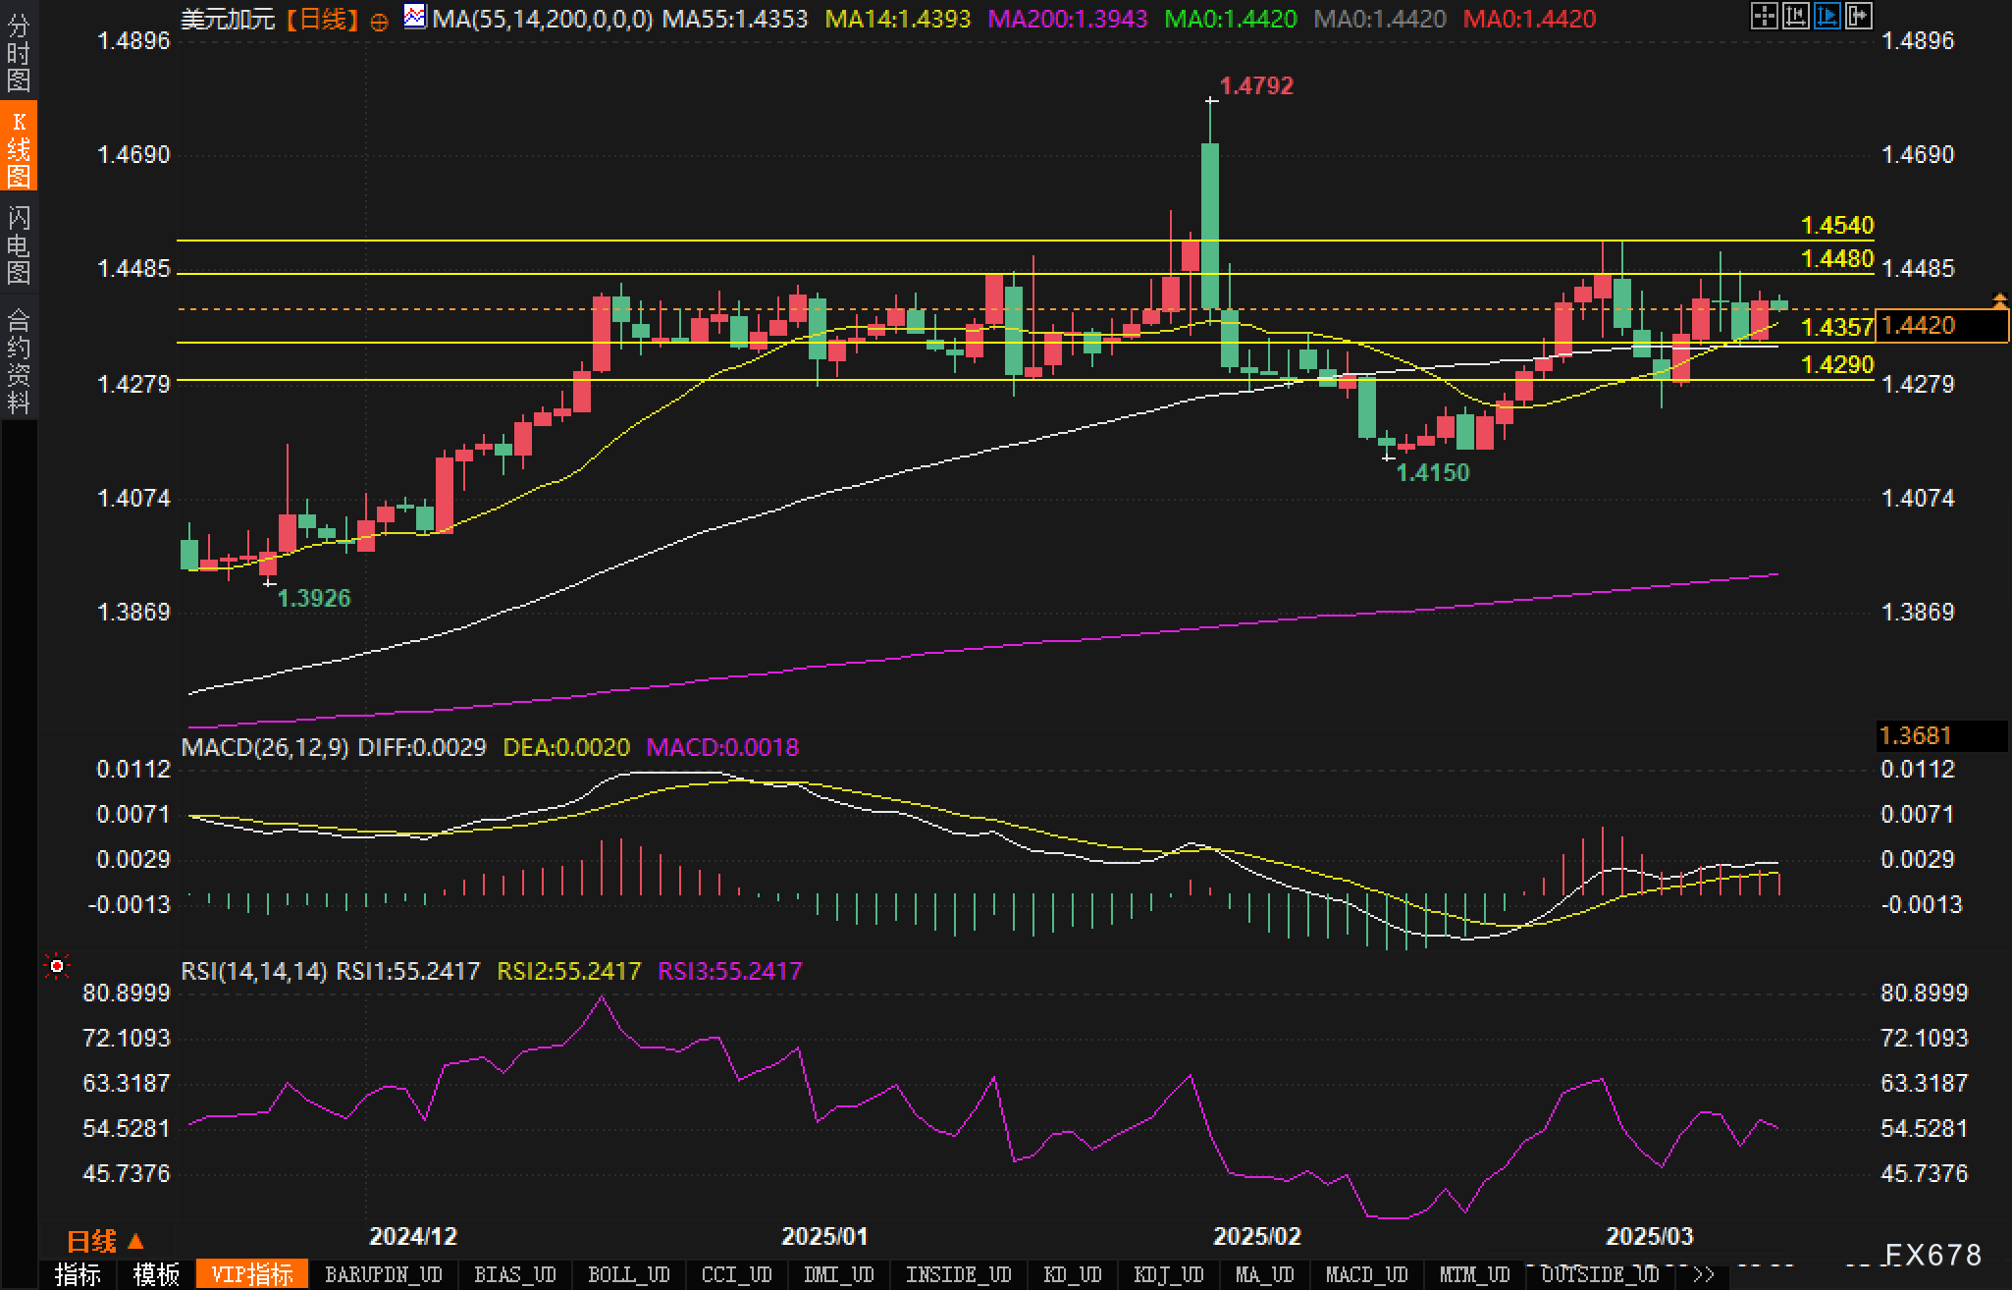Open the 闪电图 sidebar view

18,245
